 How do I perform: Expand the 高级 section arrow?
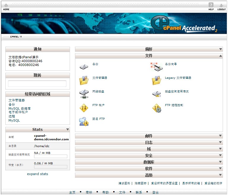221,175
